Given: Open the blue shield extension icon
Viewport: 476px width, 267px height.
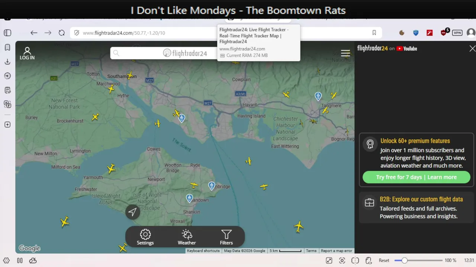Looking at the screenshot, I should [x=416, y=33].
